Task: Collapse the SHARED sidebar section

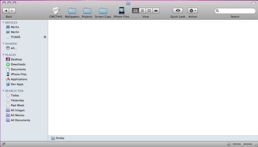Action: click(3, 44)
